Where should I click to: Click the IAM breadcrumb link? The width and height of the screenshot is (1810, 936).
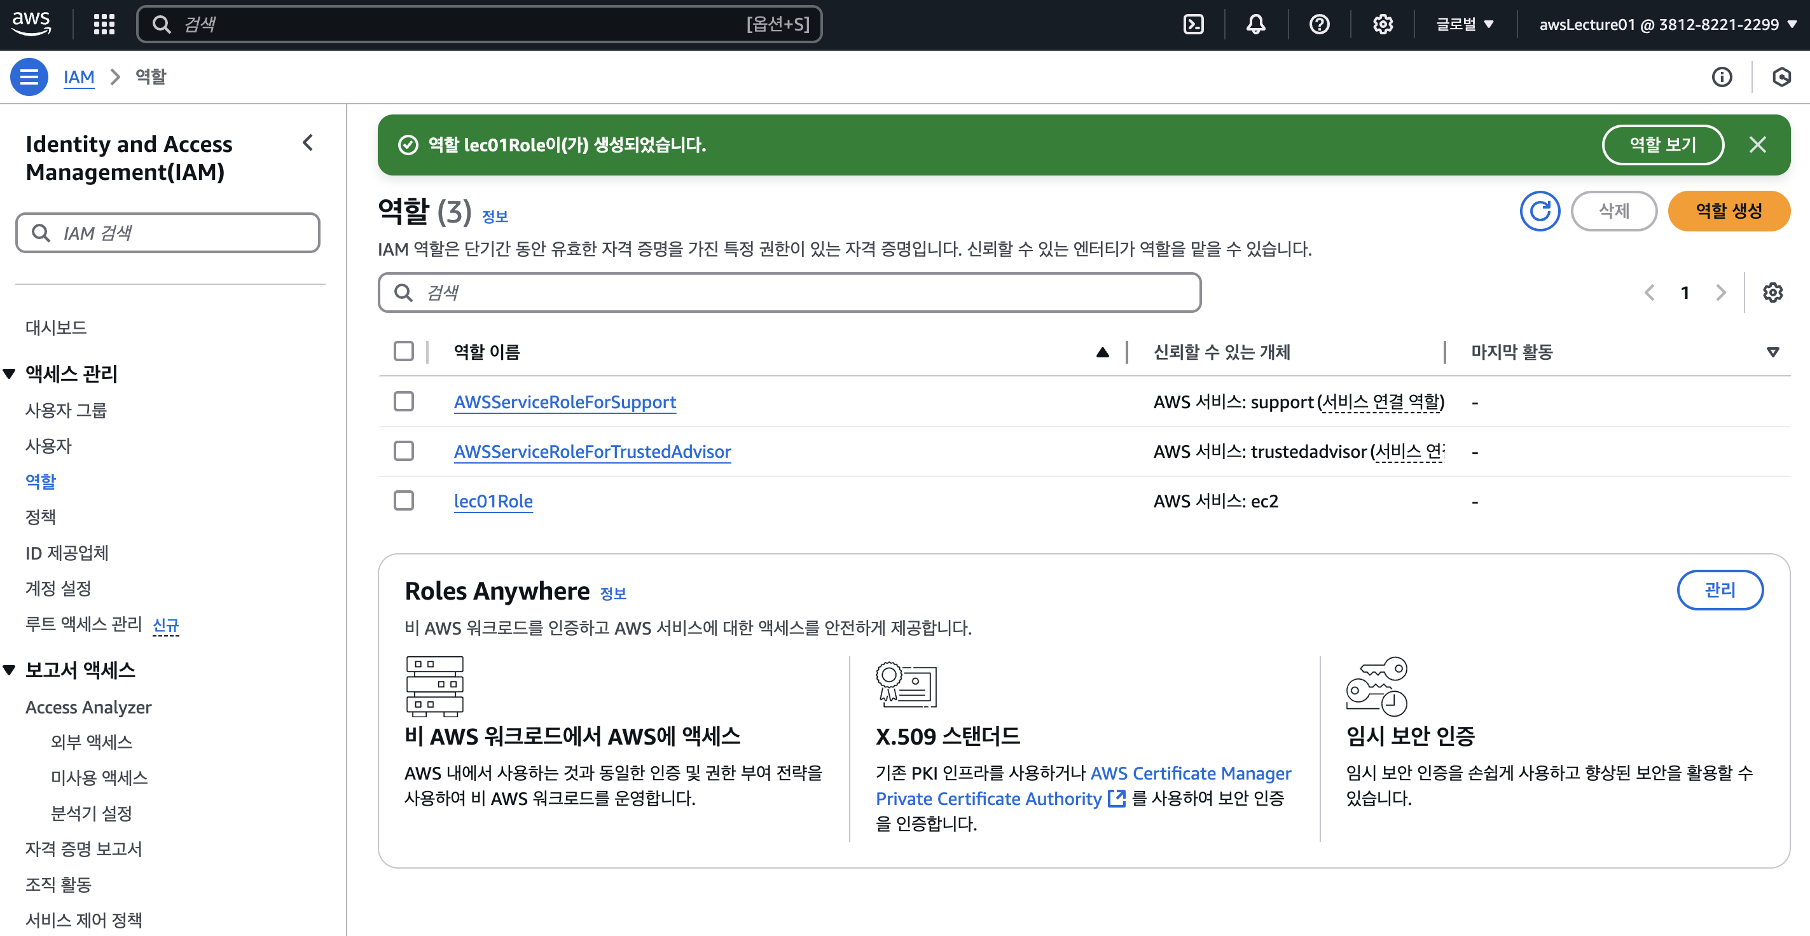pos(79,76)
